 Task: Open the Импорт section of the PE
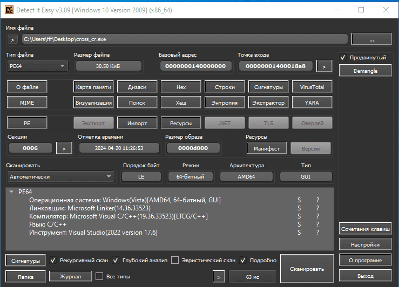coord(137,123)
